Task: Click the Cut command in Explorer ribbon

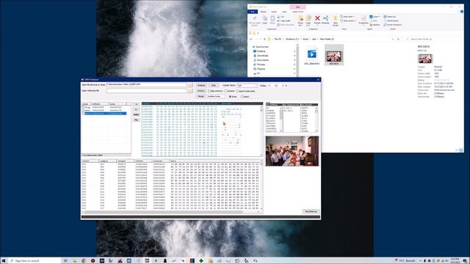Action: pyautogui.click(x=281, y=17)
